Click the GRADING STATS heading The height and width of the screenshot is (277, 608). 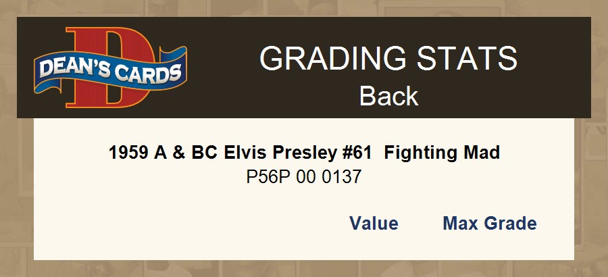point(388,59)
